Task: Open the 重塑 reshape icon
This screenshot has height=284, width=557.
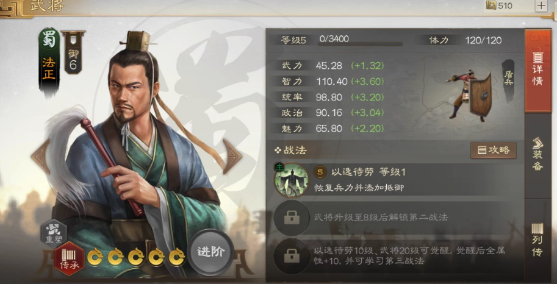Action: [54, 233]
